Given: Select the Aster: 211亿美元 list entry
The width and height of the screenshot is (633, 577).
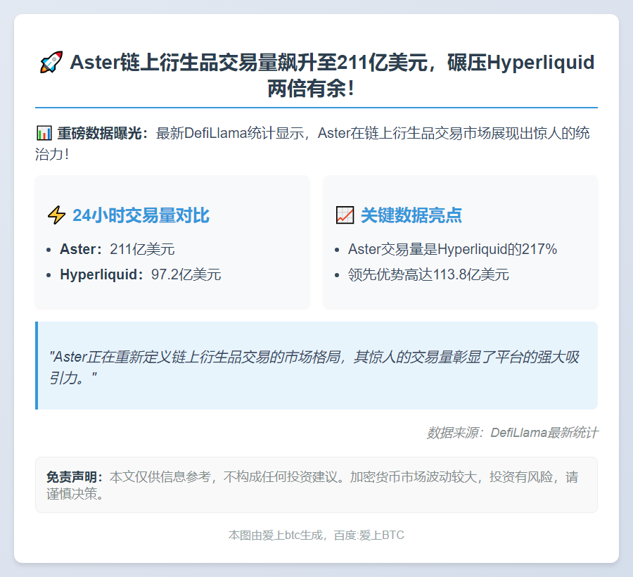Looking at the screenshot, I should point(117,249).
